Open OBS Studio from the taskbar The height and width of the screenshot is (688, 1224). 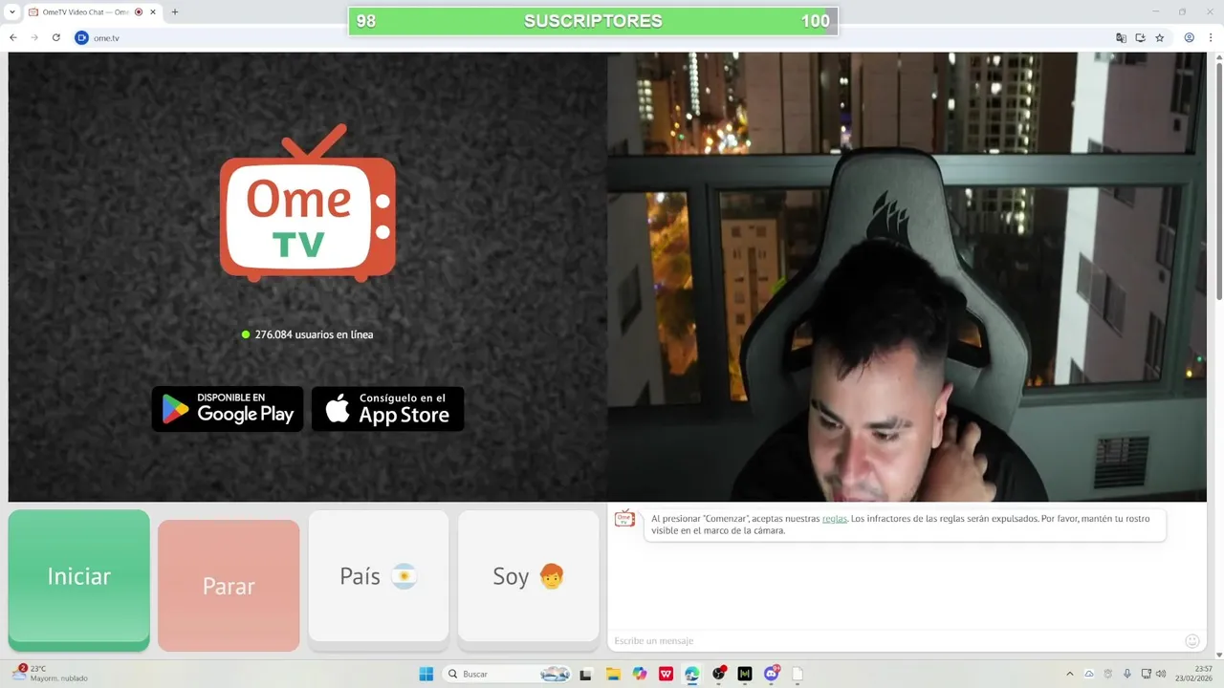[x=719, y=674]
